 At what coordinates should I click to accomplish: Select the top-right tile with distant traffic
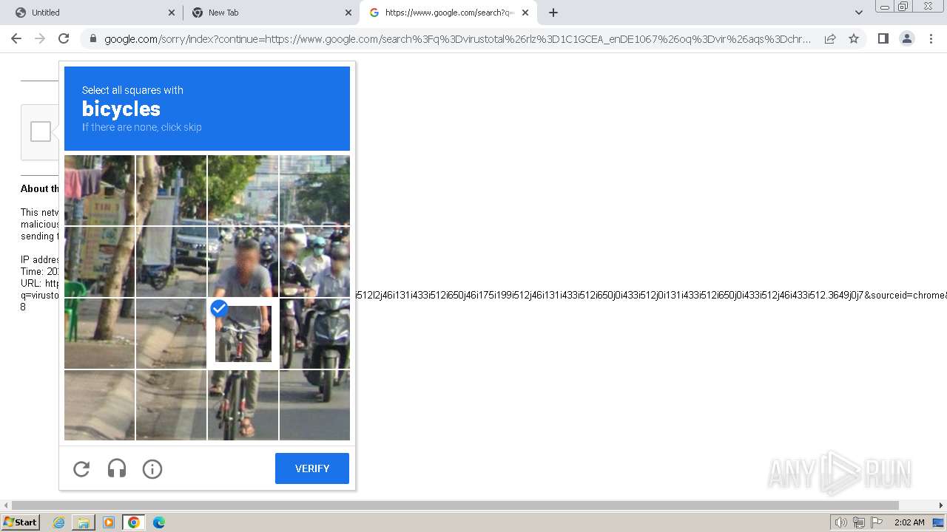[x=314, y=190]
